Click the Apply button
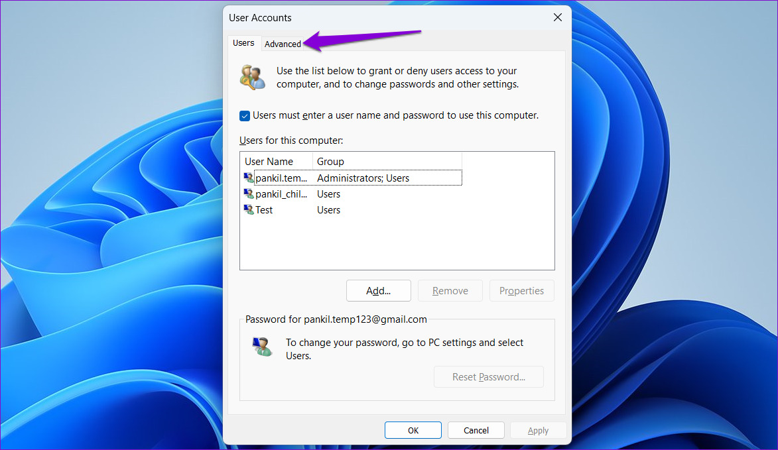Image resolution: width=778 pixels, height=450 pixels. [538, 430]
